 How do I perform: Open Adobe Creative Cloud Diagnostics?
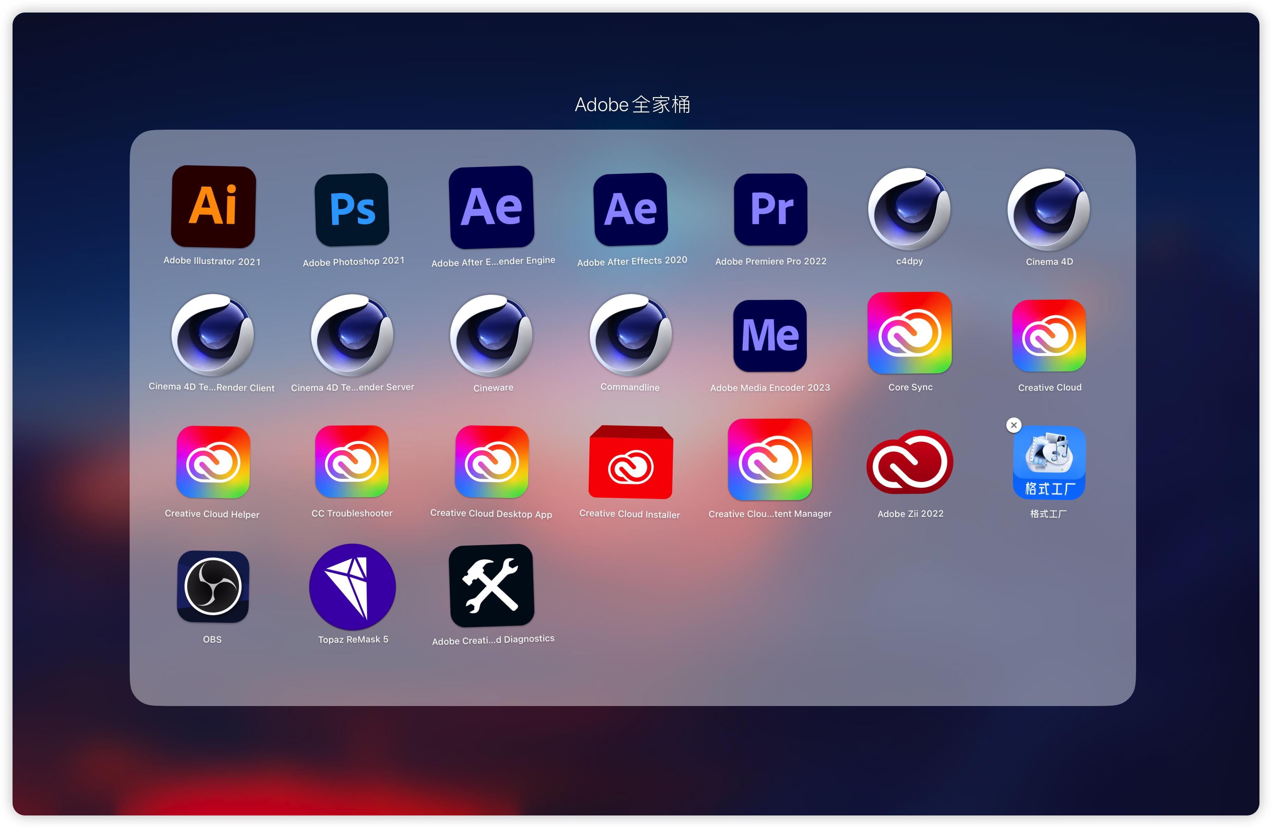click(x=492, y=586)
